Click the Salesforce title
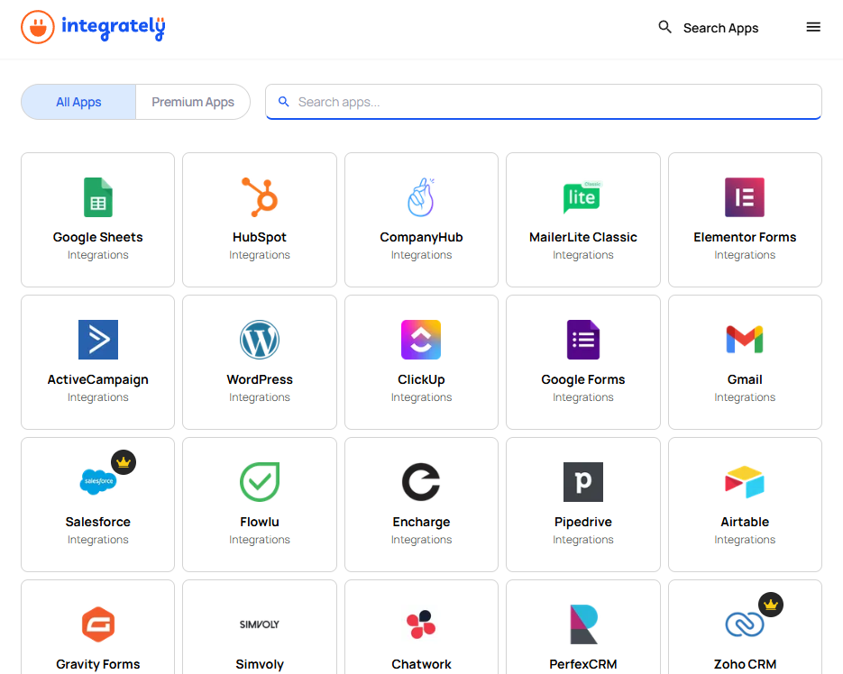 (98, 522)
